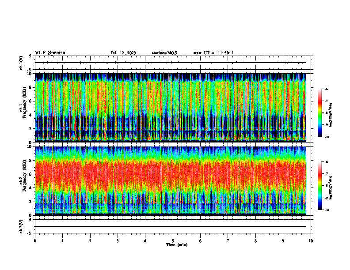Screen dimensions: 350x270
Task: Click the "start UT = 11:50: 1" text
Action: tap(213, 53)
